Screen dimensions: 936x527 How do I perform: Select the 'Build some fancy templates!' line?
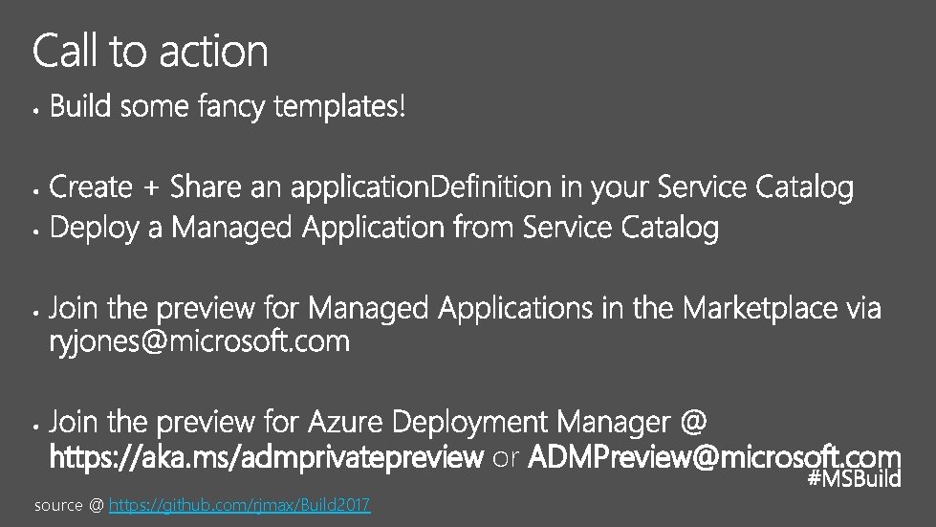tap(228, 107)
